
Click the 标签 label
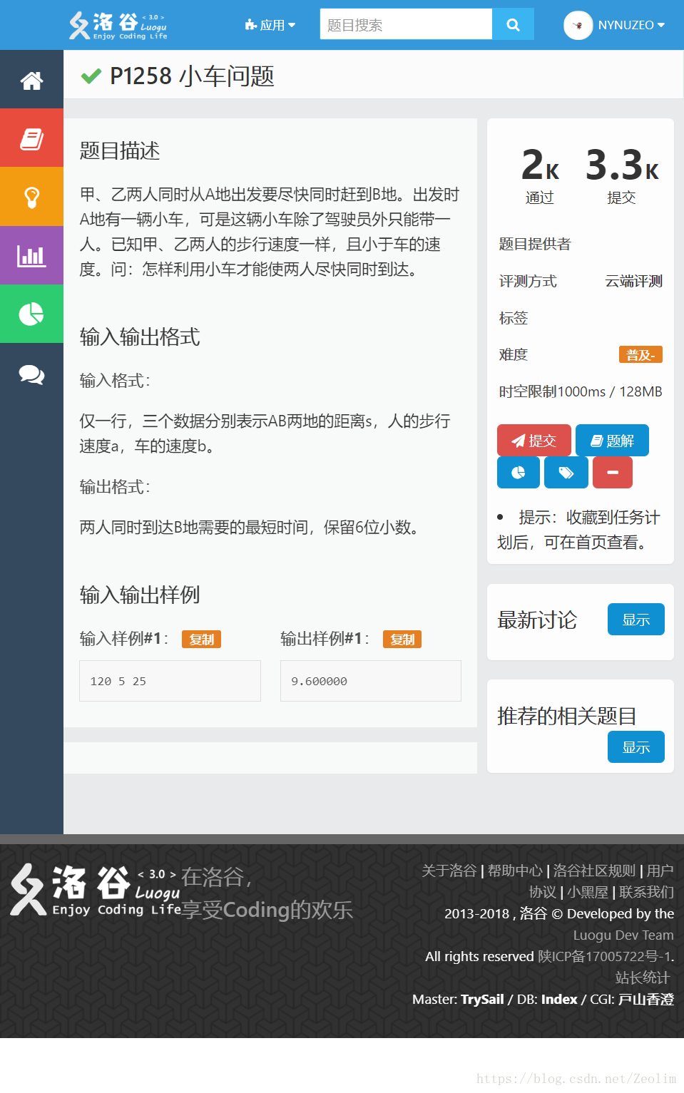pyautogui.click(x=514, y=318)
